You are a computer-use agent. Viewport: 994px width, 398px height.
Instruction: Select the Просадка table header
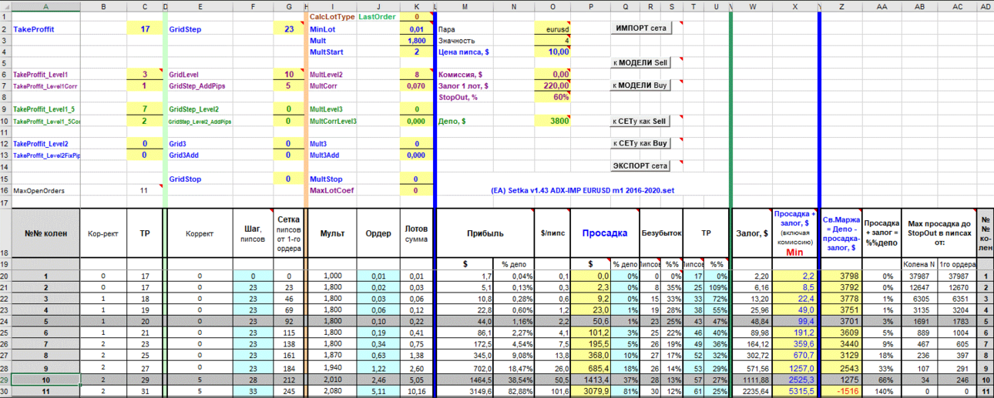click(x=605, y=232)
